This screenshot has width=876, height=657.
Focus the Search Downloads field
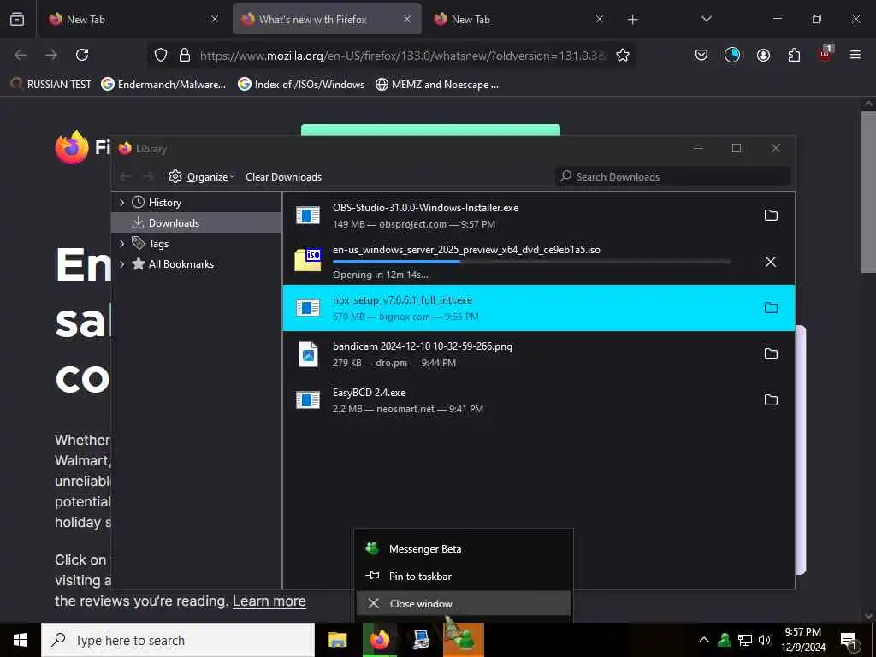(x=672, y=176)
